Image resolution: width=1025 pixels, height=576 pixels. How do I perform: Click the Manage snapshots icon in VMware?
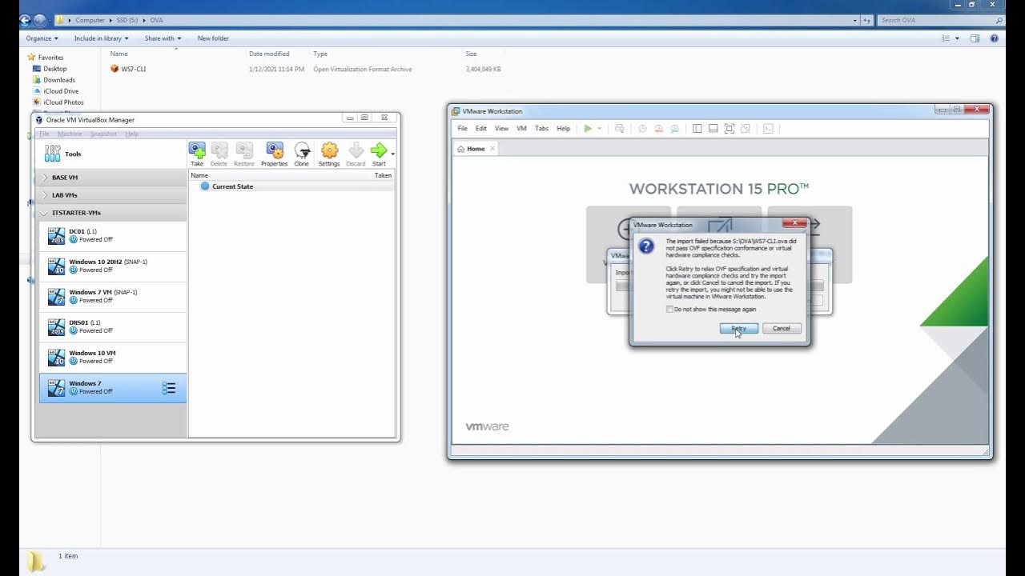(674, 128)
